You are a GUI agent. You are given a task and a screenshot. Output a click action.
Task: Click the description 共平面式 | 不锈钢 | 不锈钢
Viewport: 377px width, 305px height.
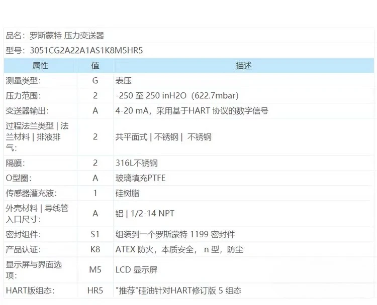(163, 137)
